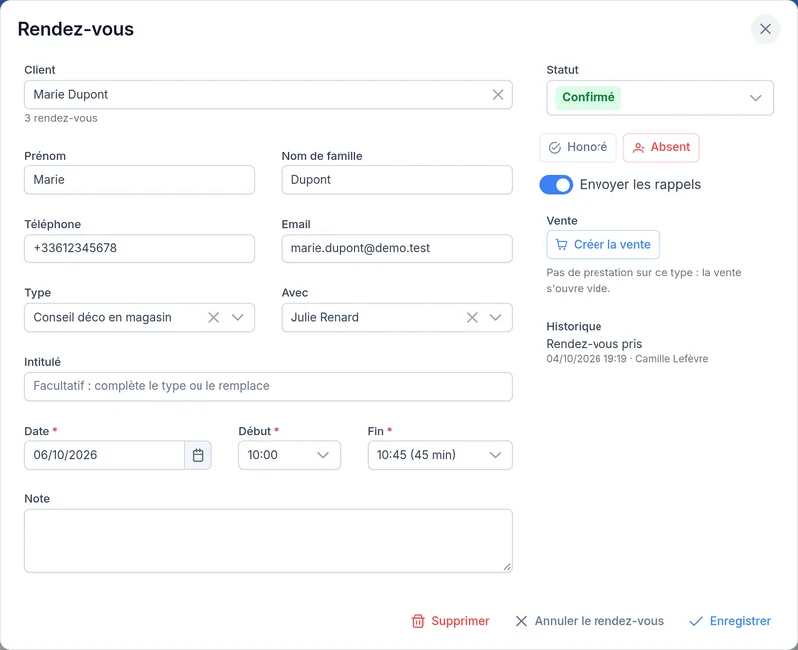Expand the Avec staff dropdown

click(495, 317)
